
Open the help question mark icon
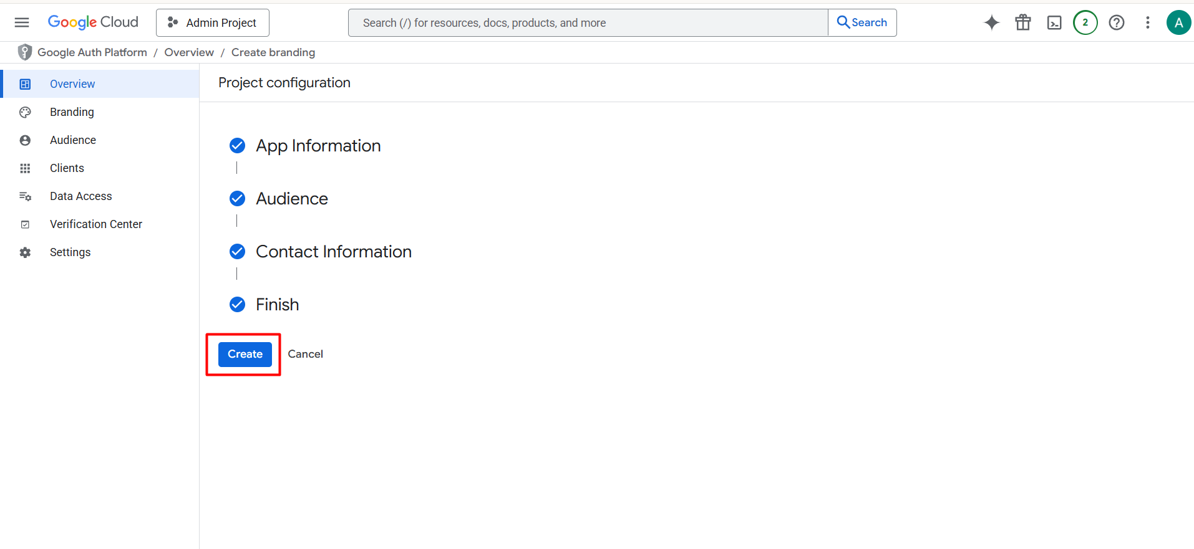point(1117,22)
